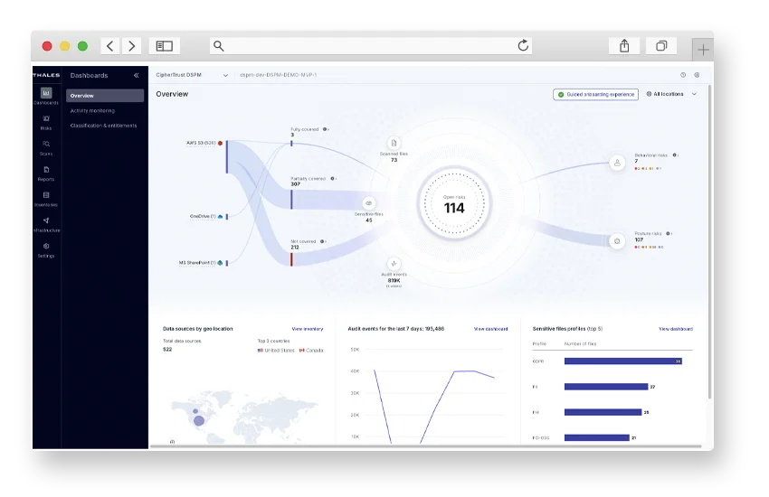Click the info icon beside Not covered
769x497 pixels.
(x=322, y=241)
